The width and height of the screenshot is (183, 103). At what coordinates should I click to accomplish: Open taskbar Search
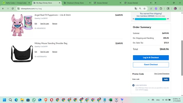(10, 100)
